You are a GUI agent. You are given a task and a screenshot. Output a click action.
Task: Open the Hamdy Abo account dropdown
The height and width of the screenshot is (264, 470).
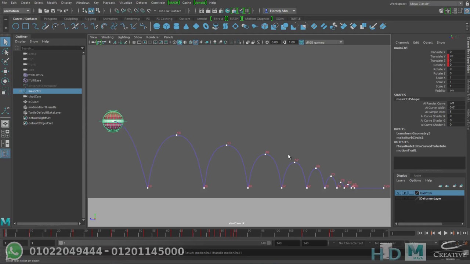coord(280,11)
